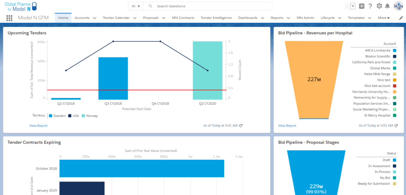Refresh the Upcoming Tenders chart
This screenshot has height=195, width=406.
pyautogui.click(x=241, y=126)
